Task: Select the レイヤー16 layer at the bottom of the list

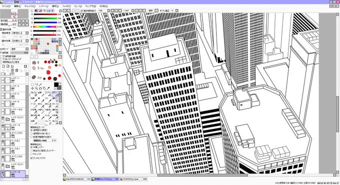Action: tap(13, 174)
